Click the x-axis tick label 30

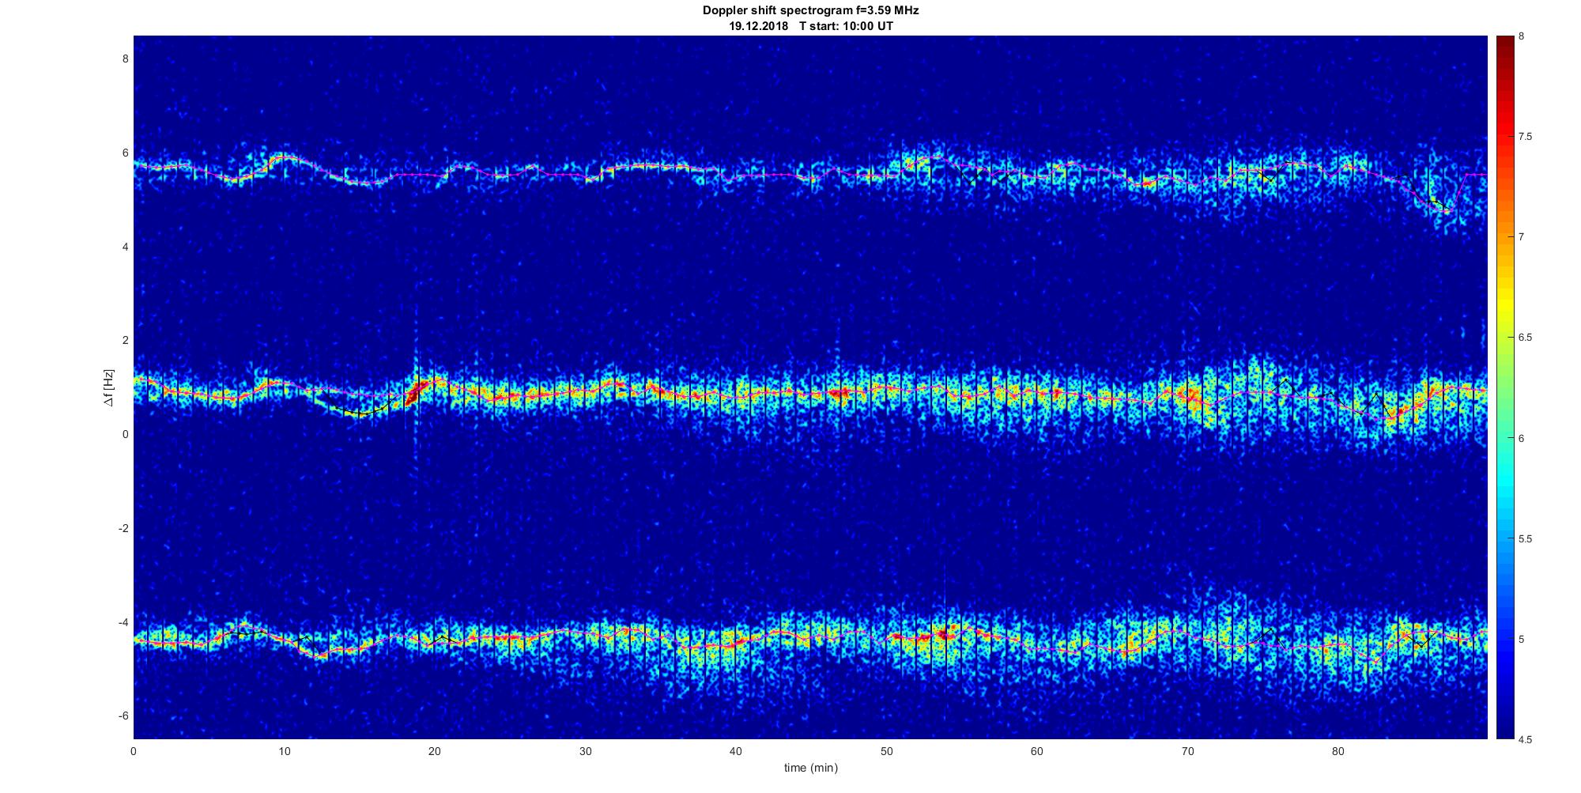(x=585, y=751)
